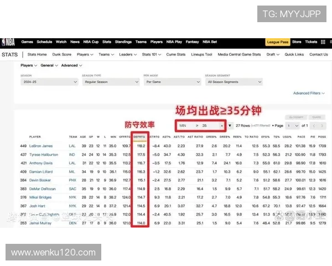Viewport: 332px width, 266px height.
Task: Go to previous page arrow
Action: click(314, 126)
